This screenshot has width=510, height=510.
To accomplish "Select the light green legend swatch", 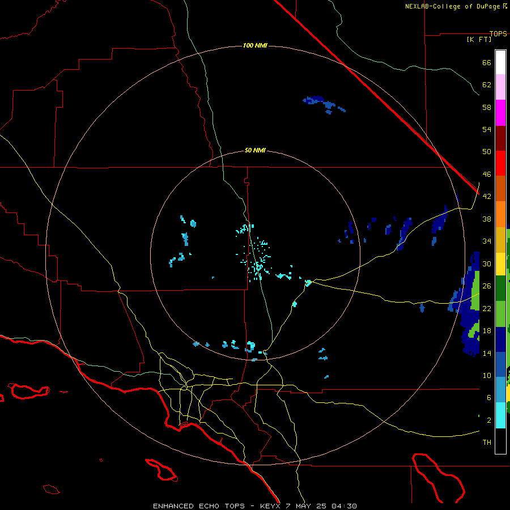I will coord(500,314).
